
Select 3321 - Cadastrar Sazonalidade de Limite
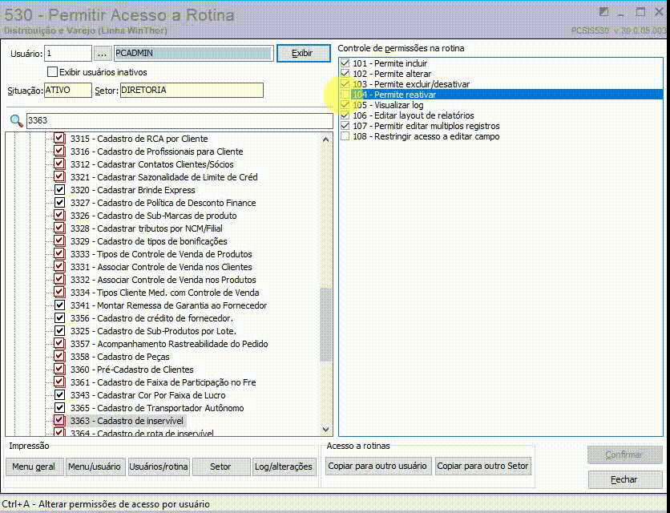coord(163,177)
